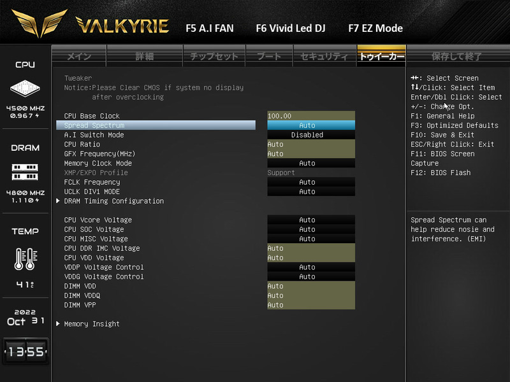Image resolution: width=510 pixels, height=382 pixels.
Task: Select the FCLK Frequency label
Action: 92,182
